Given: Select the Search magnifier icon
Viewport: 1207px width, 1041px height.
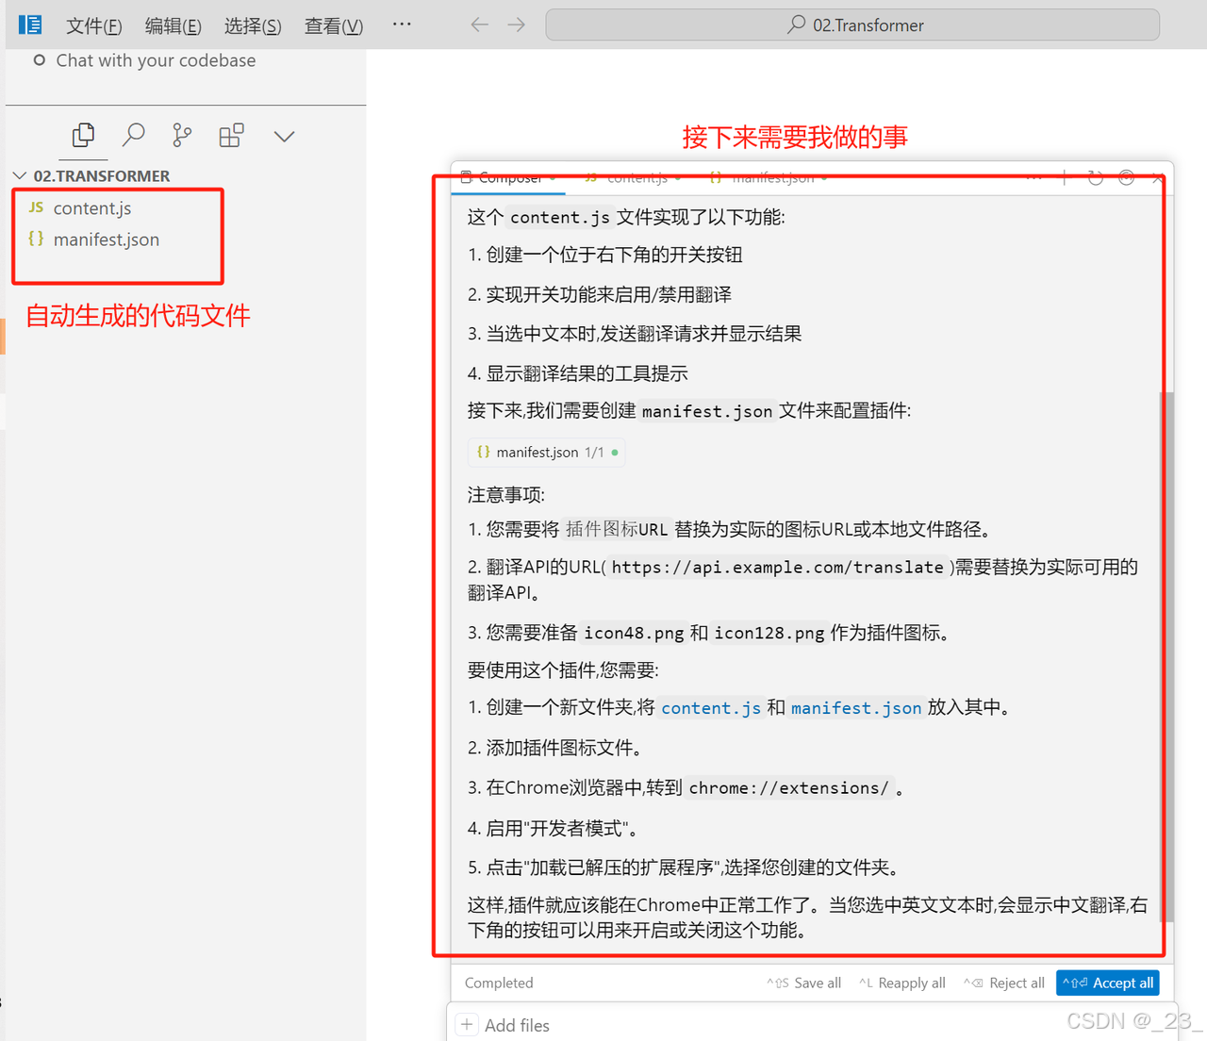Looking at the screenshot, I should click(133, 135).
